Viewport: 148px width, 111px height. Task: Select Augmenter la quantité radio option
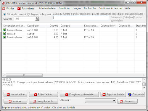[28, 14]
